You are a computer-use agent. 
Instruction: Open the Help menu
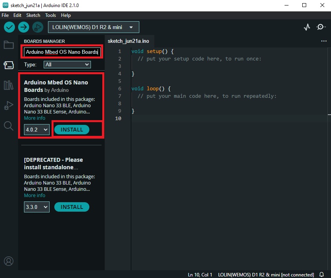(x=66, y=15)
